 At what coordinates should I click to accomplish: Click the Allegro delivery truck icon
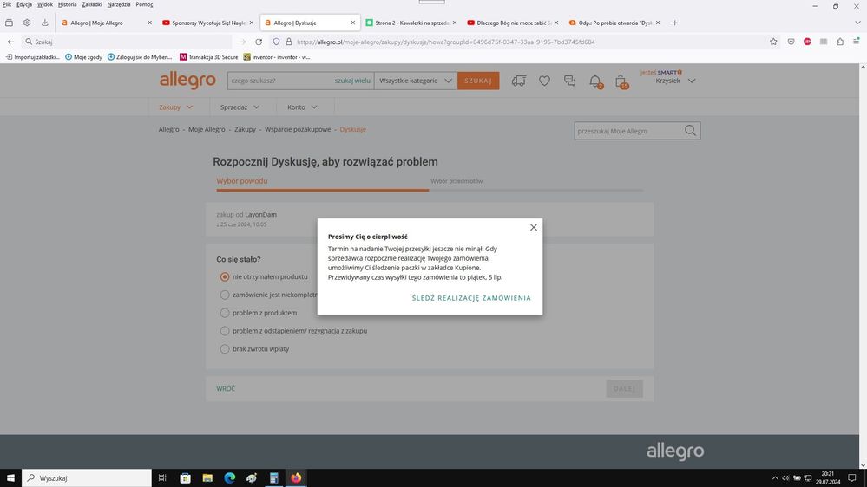click(x=519, y=81)
